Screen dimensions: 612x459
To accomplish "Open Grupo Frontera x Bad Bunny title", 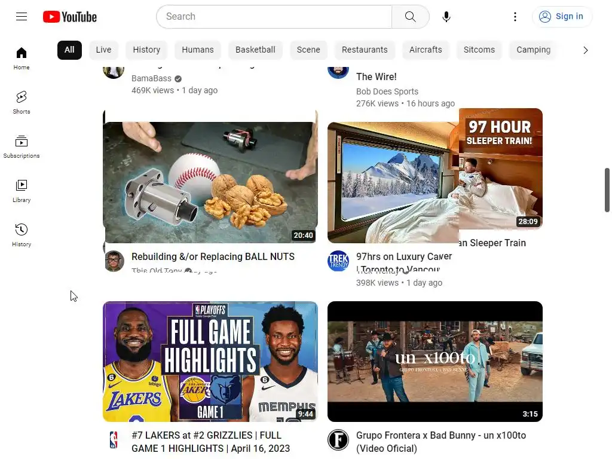I will (x=441, y=442).
